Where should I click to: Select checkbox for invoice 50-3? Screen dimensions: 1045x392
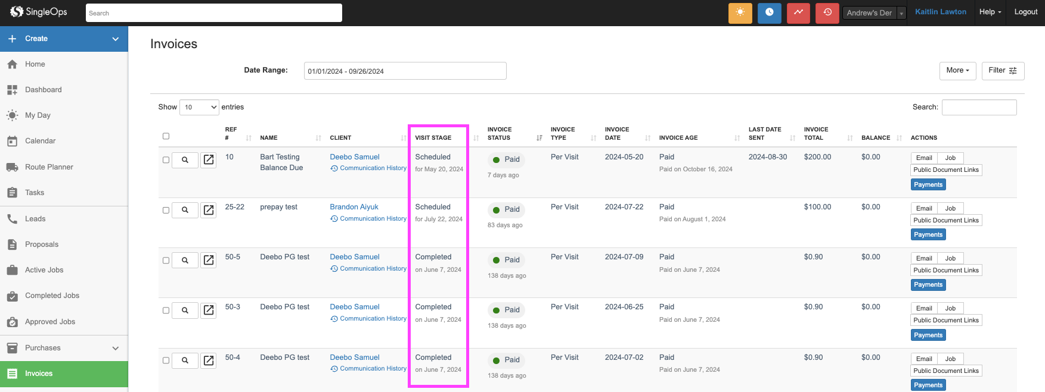[166, 311]
